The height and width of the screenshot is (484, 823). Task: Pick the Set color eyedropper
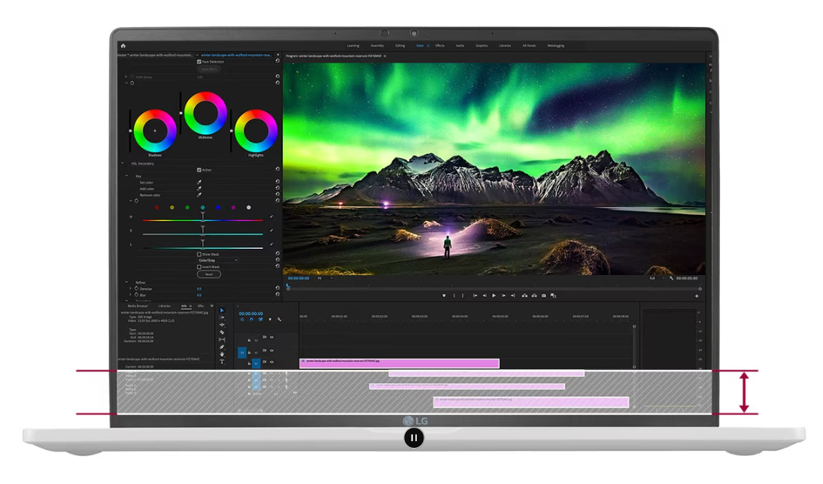pos(199,183)
